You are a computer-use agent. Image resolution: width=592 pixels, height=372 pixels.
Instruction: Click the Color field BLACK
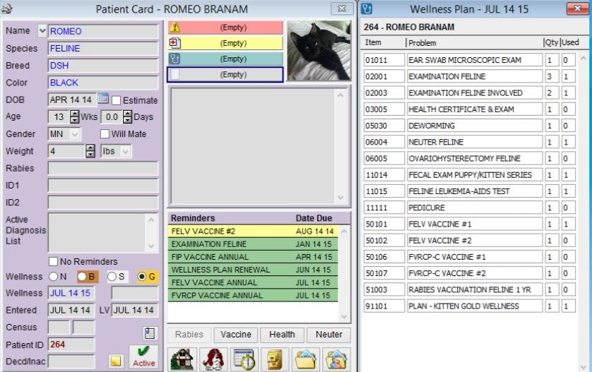[103, 83]
